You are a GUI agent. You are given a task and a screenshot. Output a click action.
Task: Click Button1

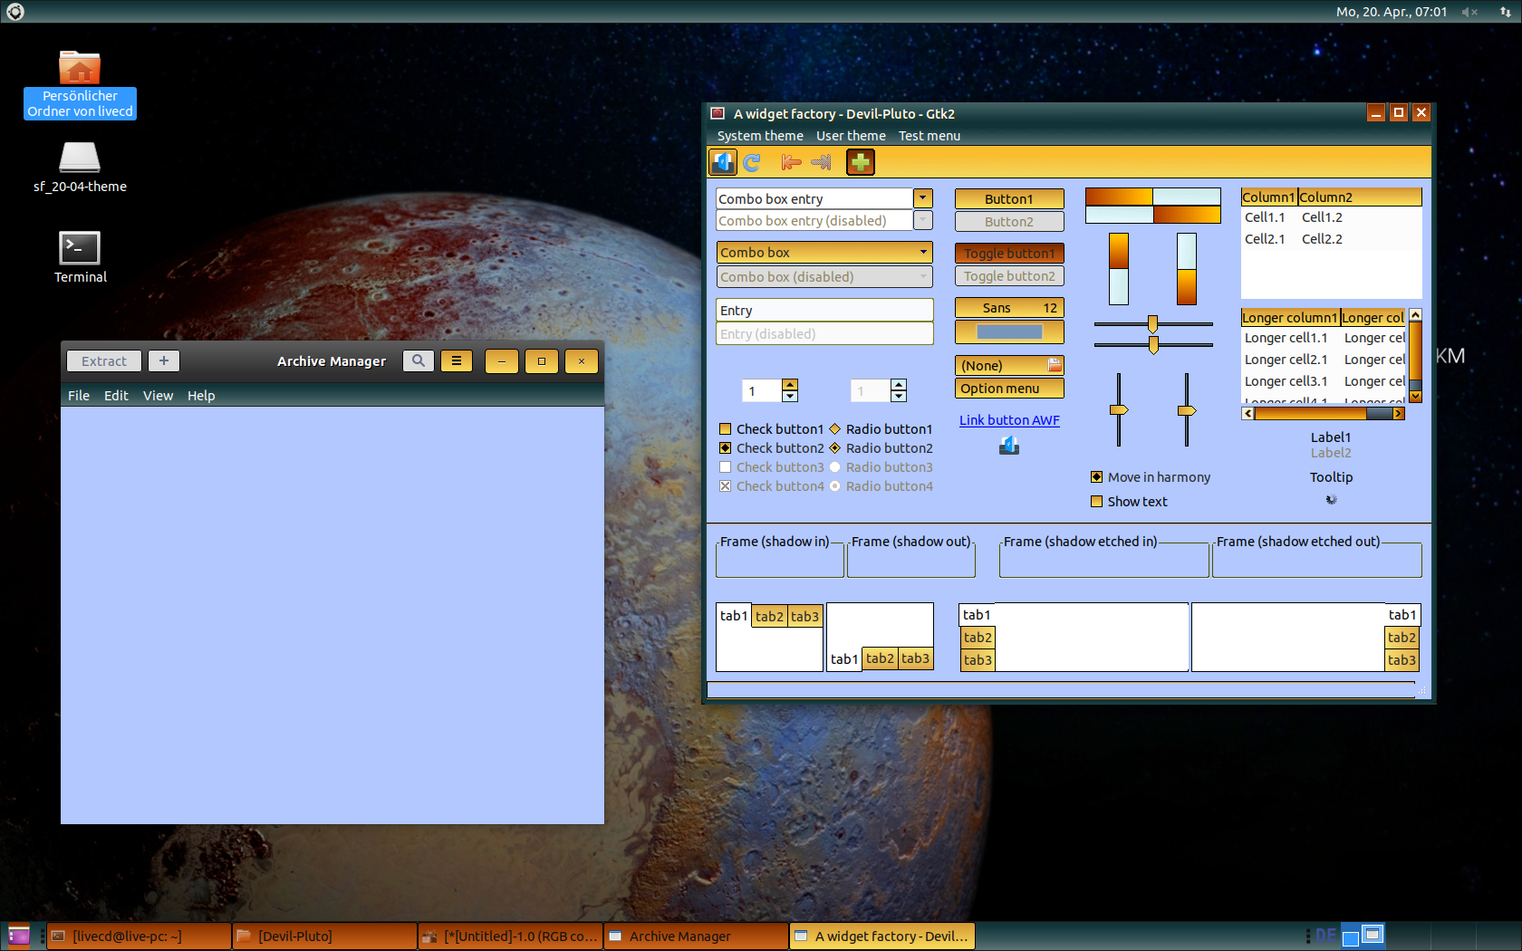click(1009, 199)
